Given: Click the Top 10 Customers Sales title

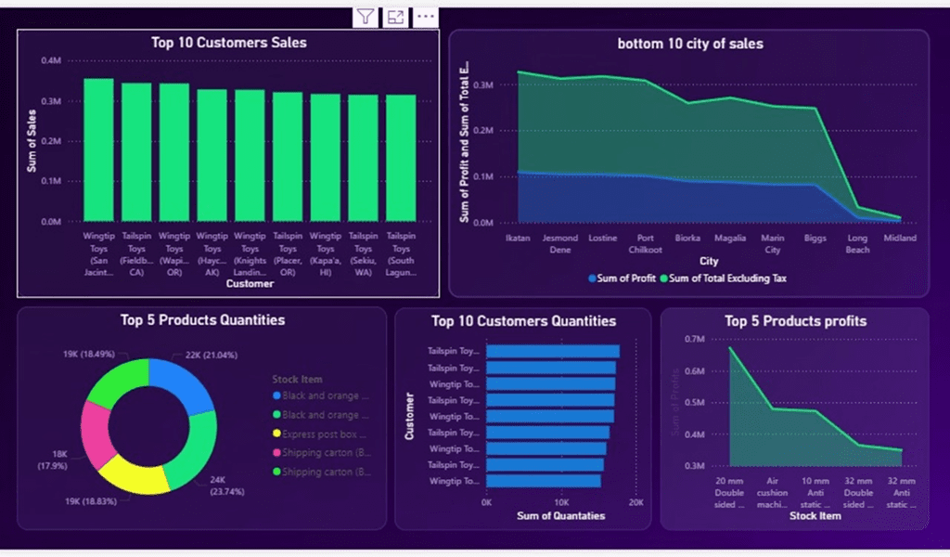Looking at the screenshot, I should (228, 43).
